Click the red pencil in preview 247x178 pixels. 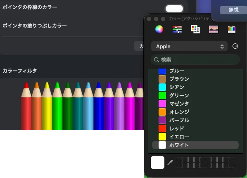pos(26,106)
